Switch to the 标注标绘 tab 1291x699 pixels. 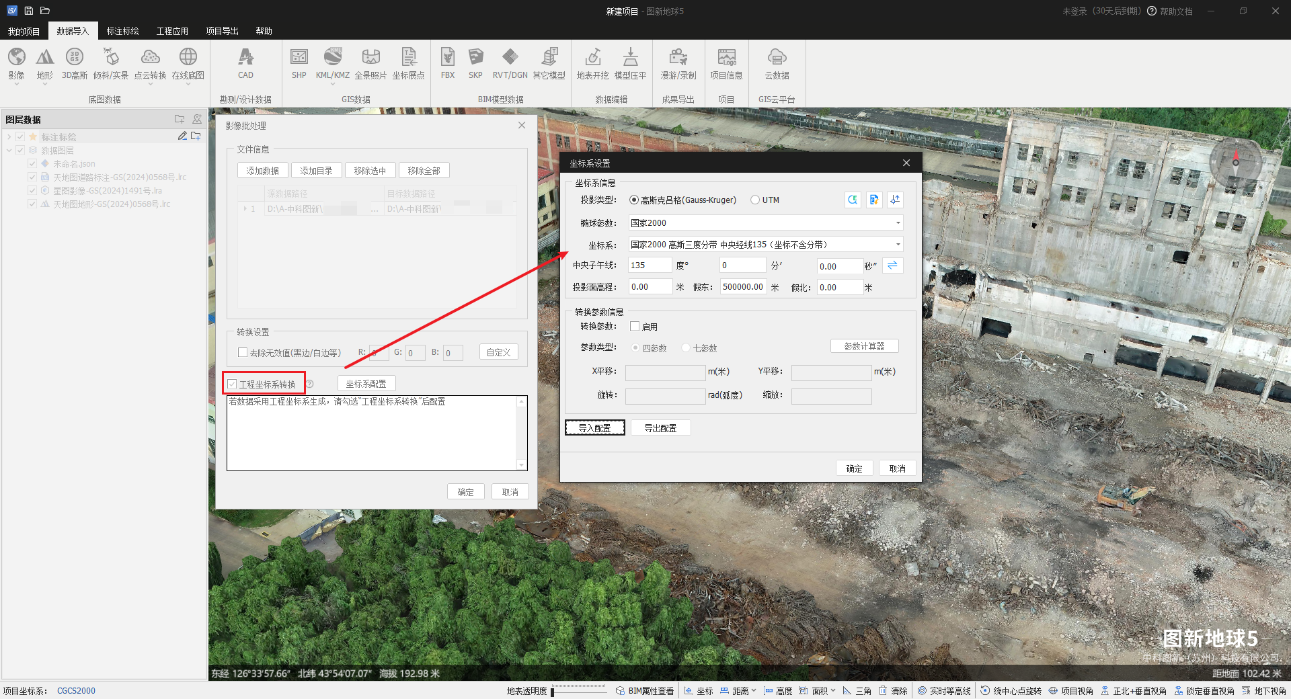point(122,31)
